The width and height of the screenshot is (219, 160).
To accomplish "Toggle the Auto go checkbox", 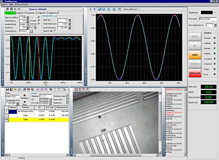I will (39, 24).
